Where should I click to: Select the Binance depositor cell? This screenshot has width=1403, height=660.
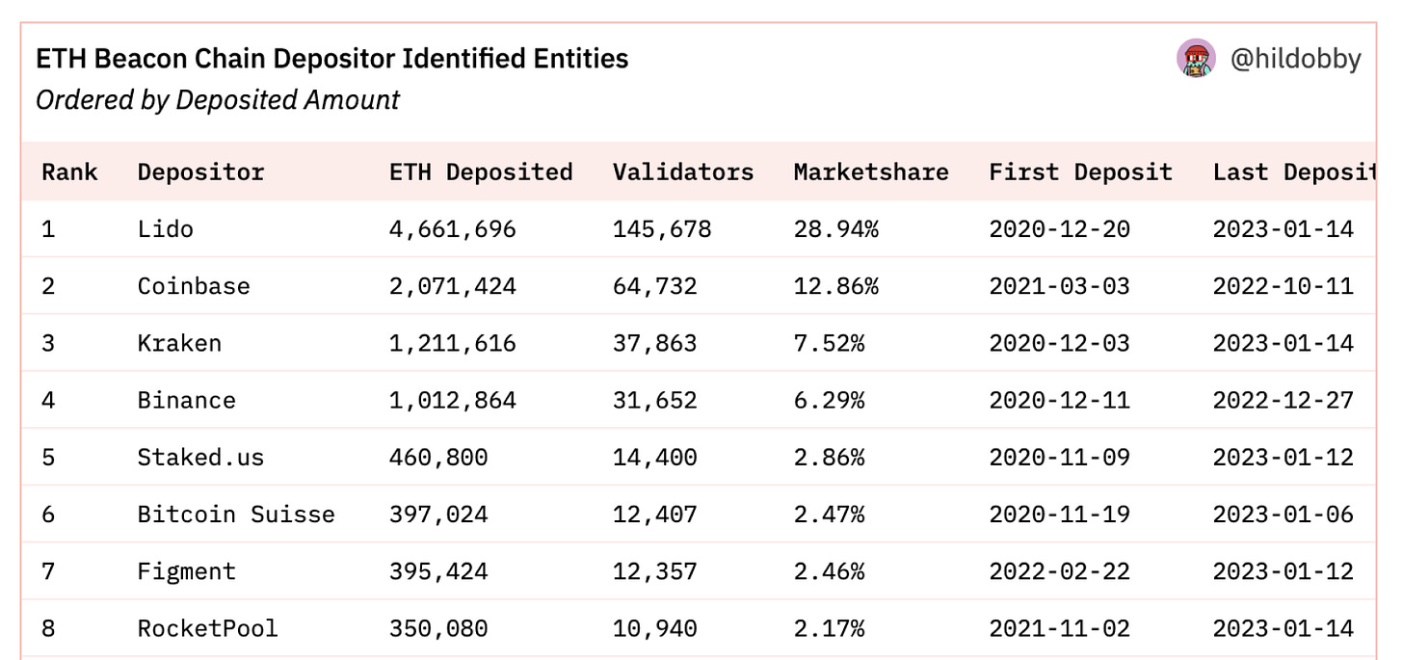tap(187, 400)
